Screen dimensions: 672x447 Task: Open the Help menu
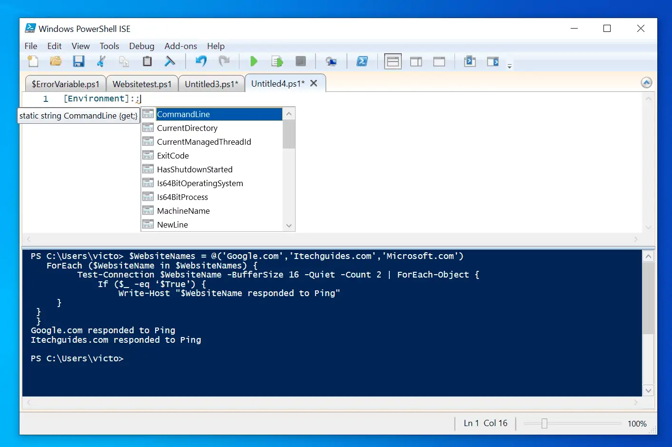(216, 46)
